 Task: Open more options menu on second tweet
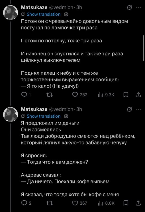point(139,109)
